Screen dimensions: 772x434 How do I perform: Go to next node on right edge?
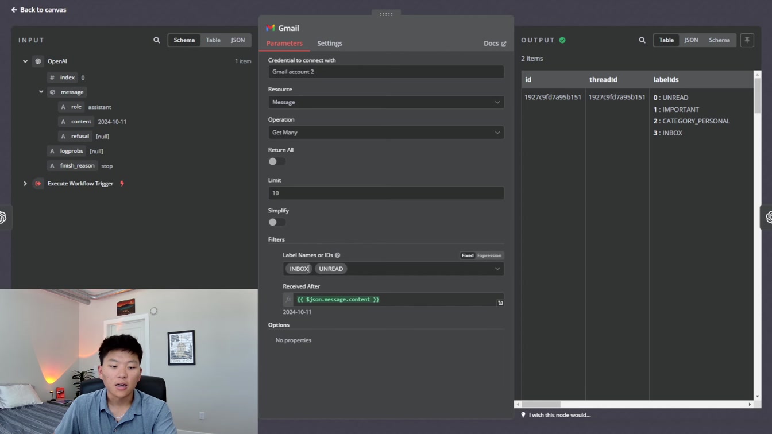coord(767,218)
